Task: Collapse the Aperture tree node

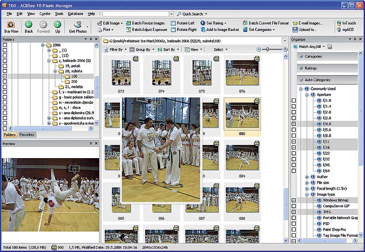Action: coord(307,95)
